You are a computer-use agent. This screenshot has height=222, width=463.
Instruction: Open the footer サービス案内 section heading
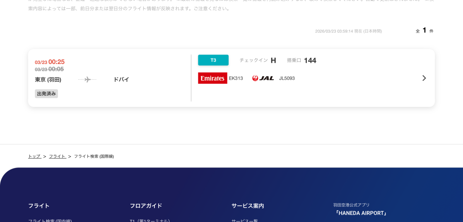[x=248, y=205]
